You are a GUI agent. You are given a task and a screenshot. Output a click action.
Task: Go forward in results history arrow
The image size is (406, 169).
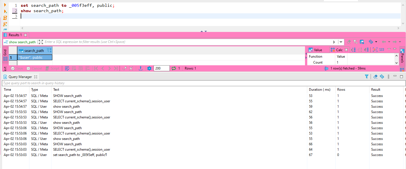click(x=395, y=42)
